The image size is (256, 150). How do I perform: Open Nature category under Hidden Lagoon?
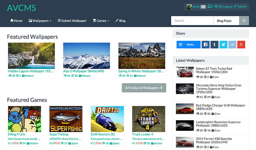(28, 76)
